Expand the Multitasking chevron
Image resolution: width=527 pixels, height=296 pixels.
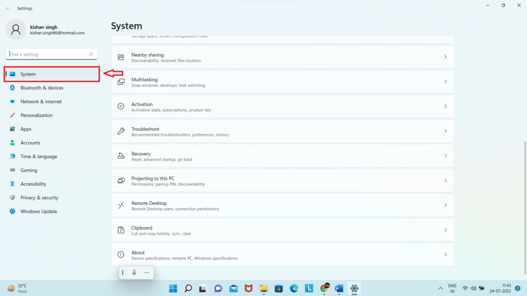pyautogui.click(x=445, y=82)
